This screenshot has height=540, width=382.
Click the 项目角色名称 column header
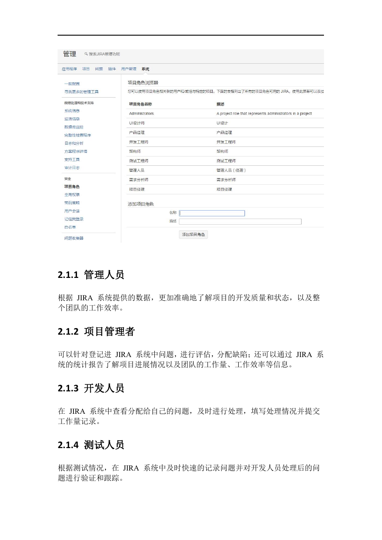[x=140, y=104]
